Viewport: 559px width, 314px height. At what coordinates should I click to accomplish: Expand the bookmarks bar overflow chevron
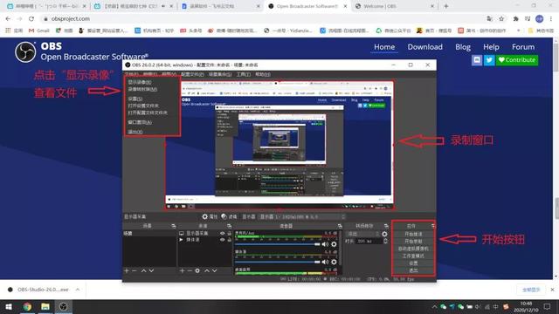click(518, 31)
